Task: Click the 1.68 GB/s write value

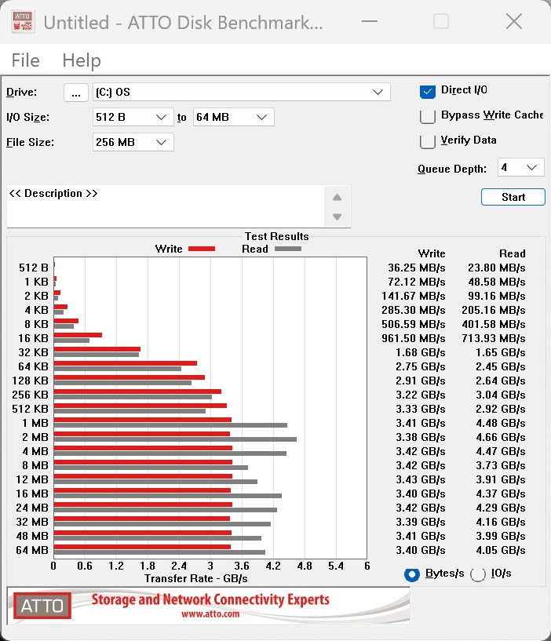Action: (x=421, y=352)
